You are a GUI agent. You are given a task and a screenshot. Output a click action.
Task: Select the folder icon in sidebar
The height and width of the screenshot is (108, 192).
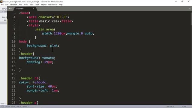pos(5,20)
